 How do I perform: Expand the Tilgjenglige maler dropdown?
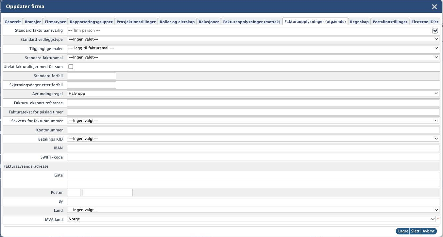point(253,48)
